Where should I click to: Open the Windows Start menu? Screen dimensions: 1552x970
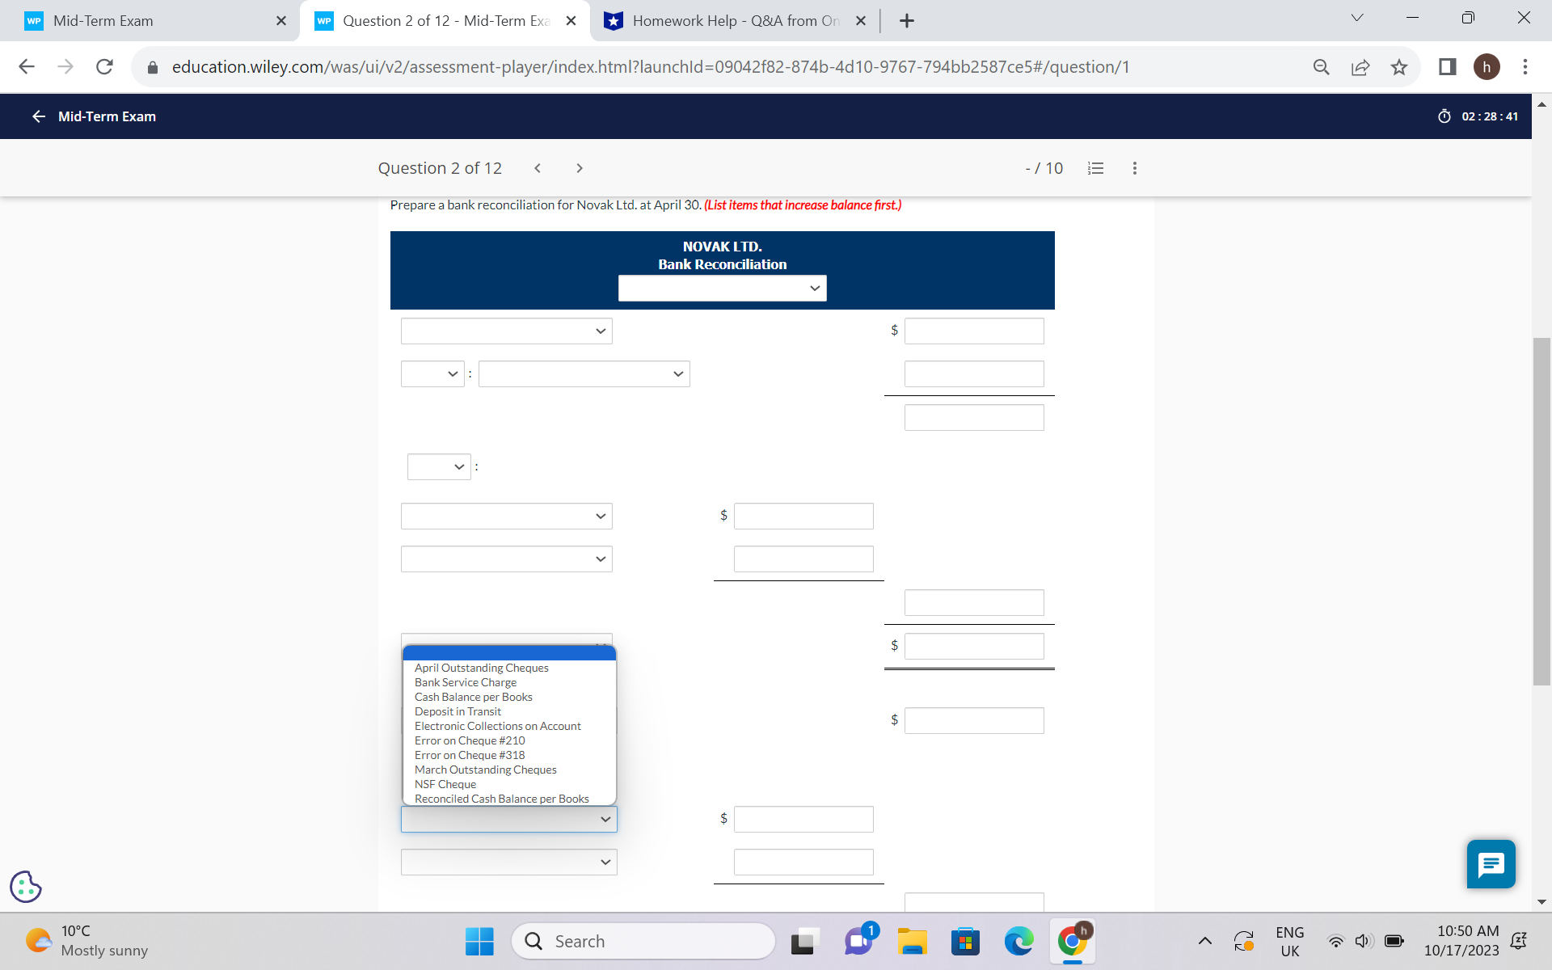tap(479, 941)
